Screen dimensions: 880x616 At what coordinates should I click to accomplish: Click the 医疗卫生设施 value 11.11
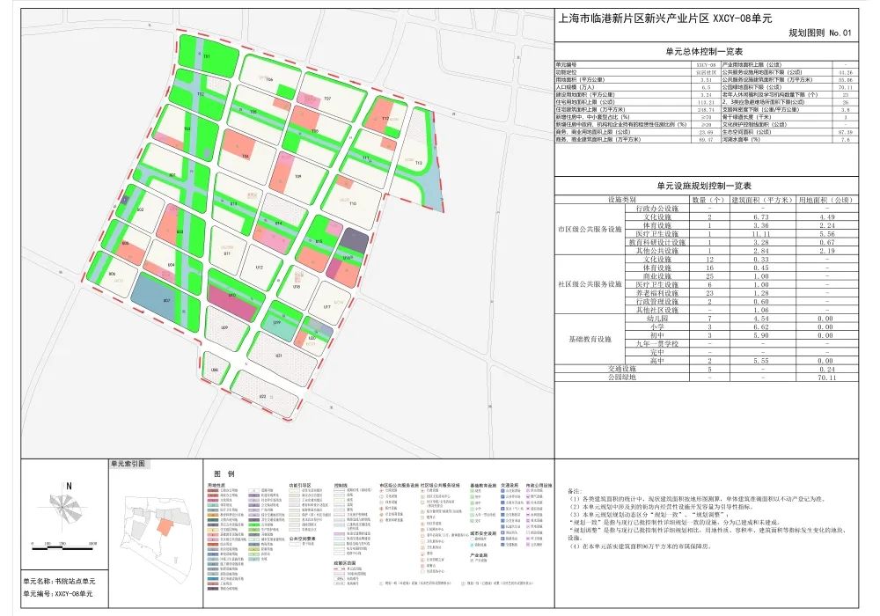[x=761, y=234]
